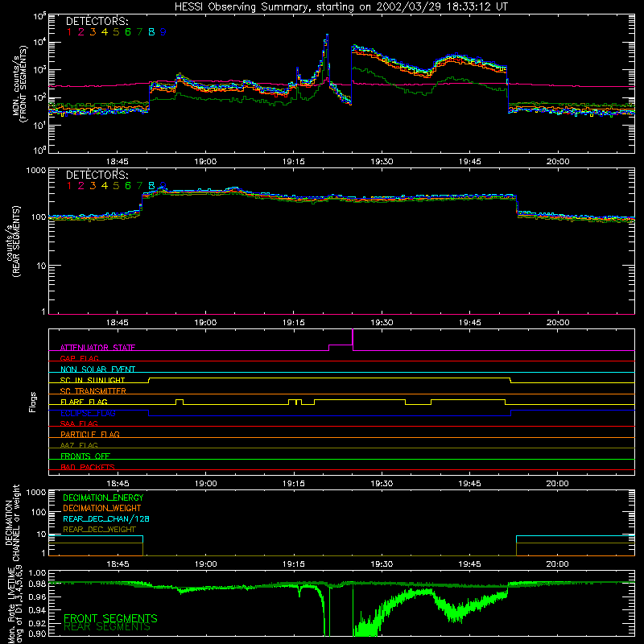Click the FRONTS_OFF flag label

click(x=85, y=456)
